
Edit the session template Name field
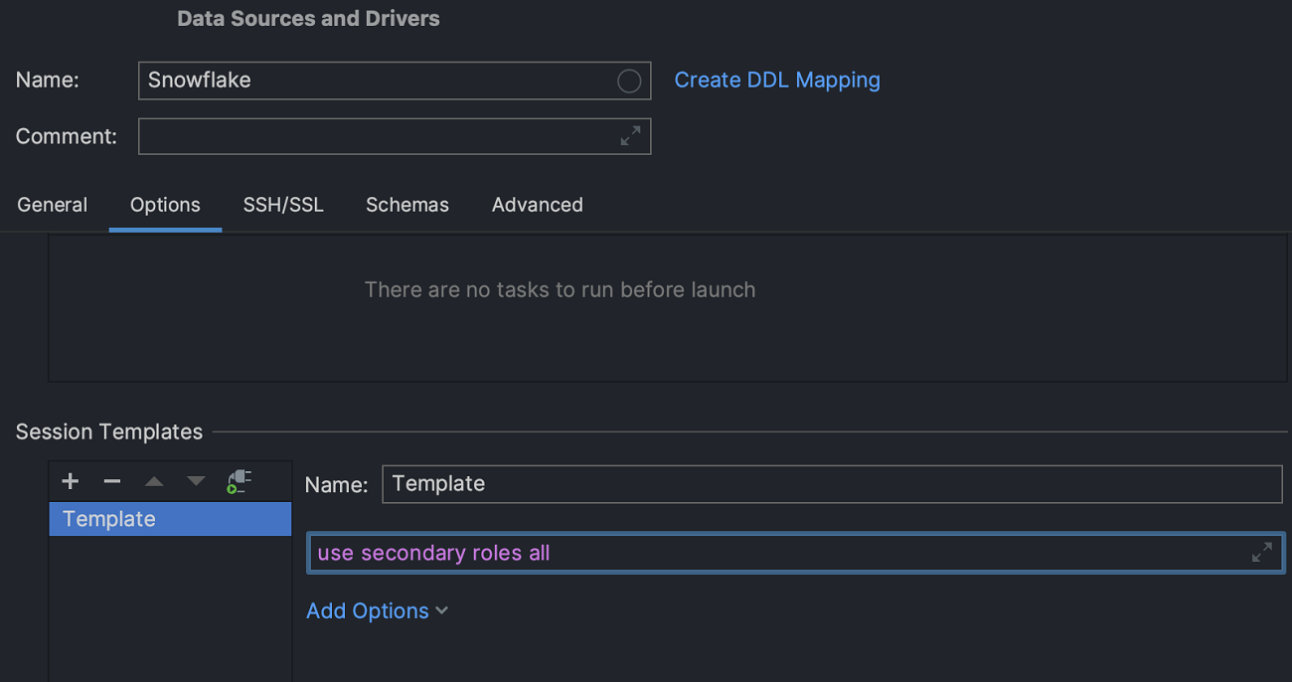831,484
